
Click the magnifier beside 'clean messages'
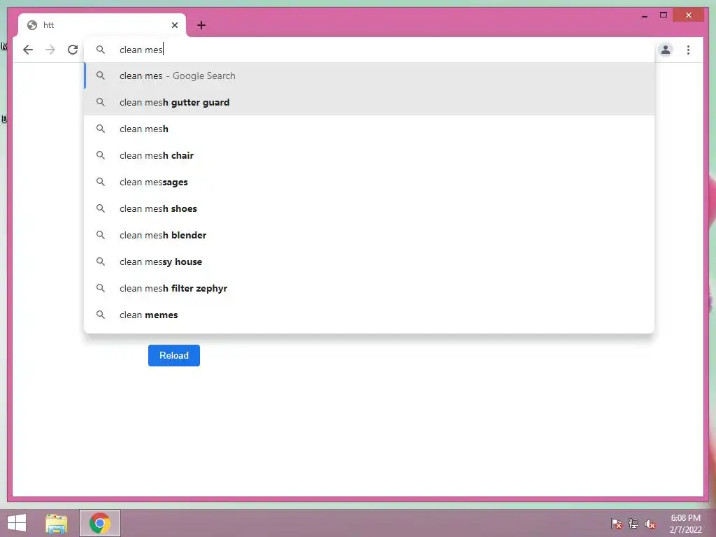pyautogui.click(x=101, y=182)
